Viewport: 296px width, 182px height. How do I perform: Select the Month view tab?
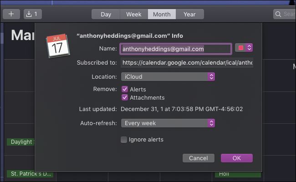[162, 14]
